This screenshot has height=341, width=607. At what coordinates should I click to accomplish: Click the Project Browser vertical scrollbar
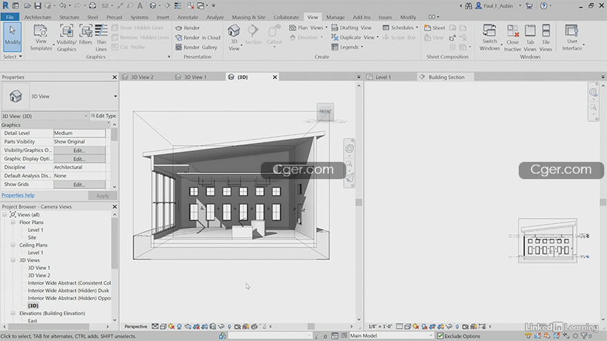(x=115, y=244)
